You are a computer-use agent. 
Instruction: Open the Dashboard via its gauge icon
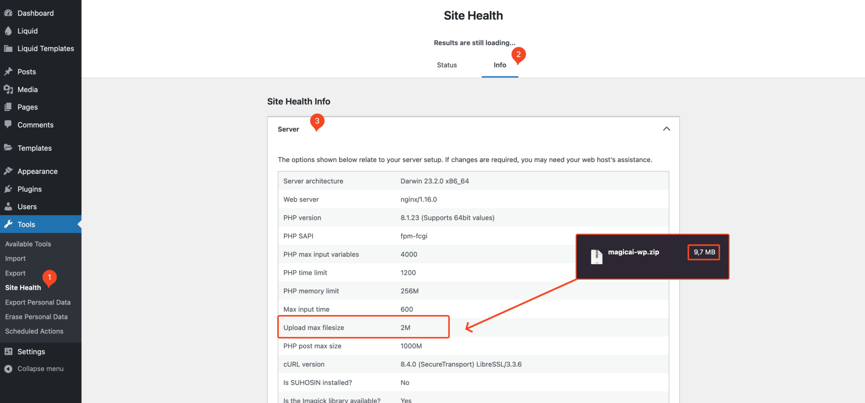tap(8, 13)
